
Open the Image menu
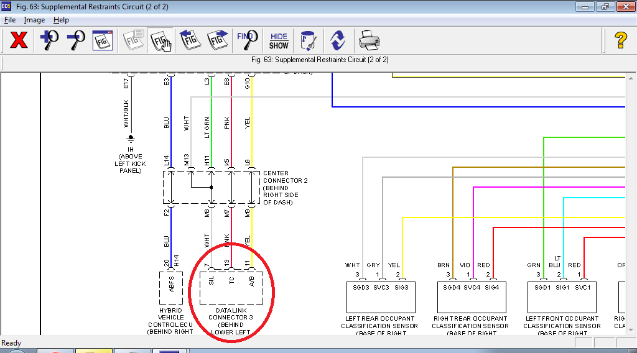pos(34,20)
